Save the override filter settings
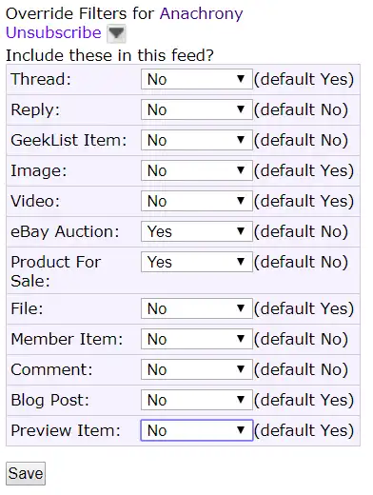Viewport: 373px width, 495px height. point(26,473)
